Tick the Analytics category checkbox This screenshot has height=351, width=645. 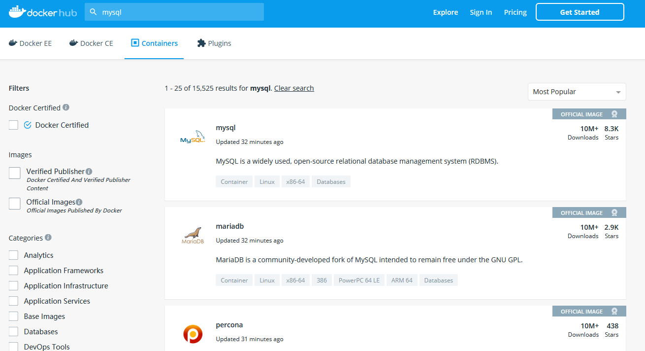point(14,255)
